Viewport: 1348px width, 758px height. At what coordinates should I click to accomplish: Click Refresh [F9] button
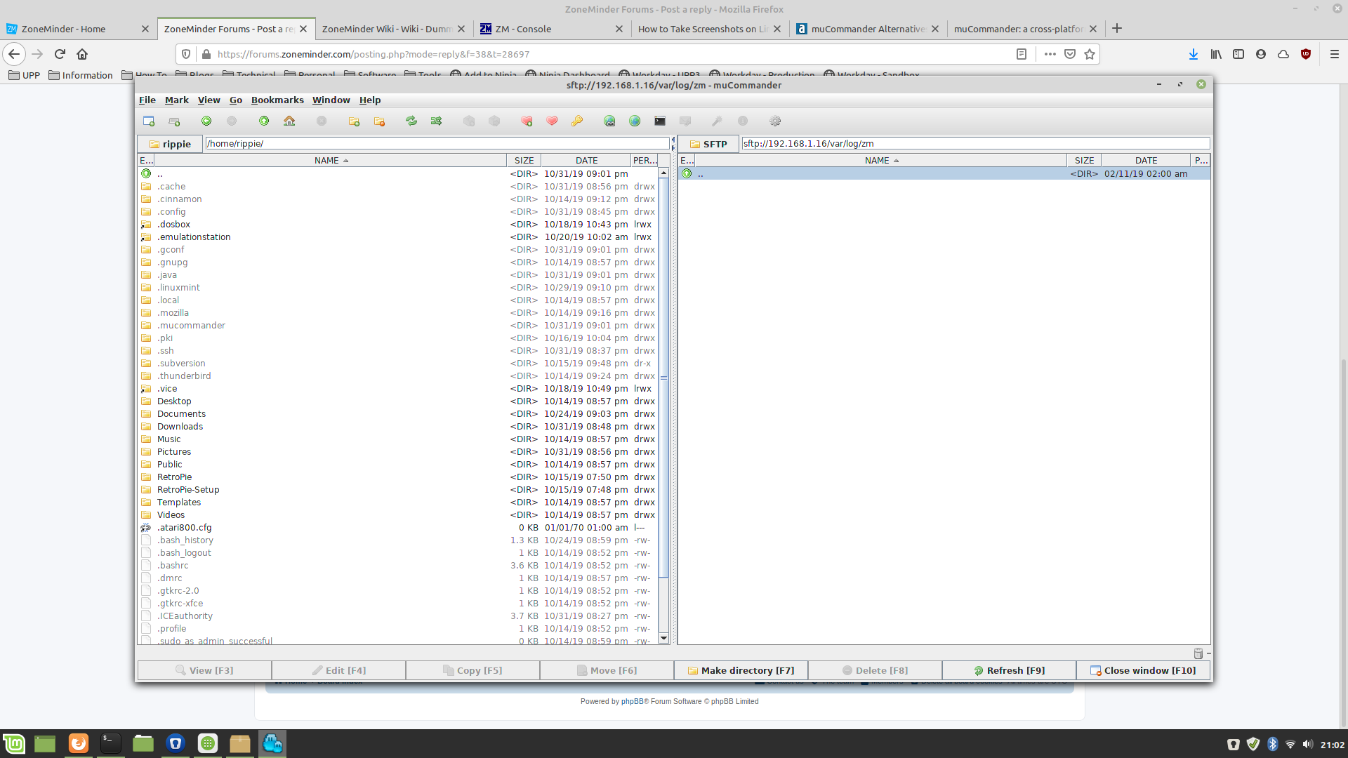(x=1009, y=670)
